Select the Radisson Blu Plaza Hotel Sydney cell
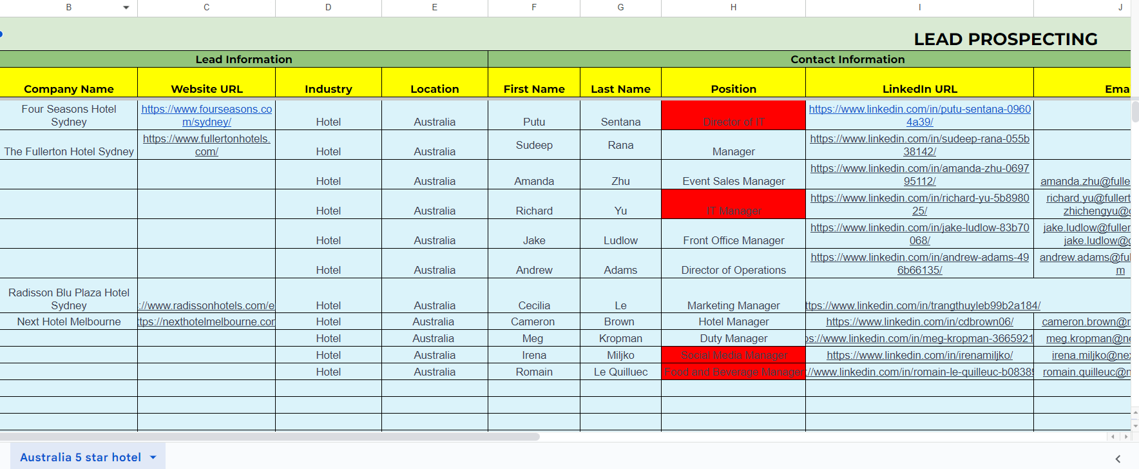Screen dimensions: 1139x469 click(x=69, y=296)
